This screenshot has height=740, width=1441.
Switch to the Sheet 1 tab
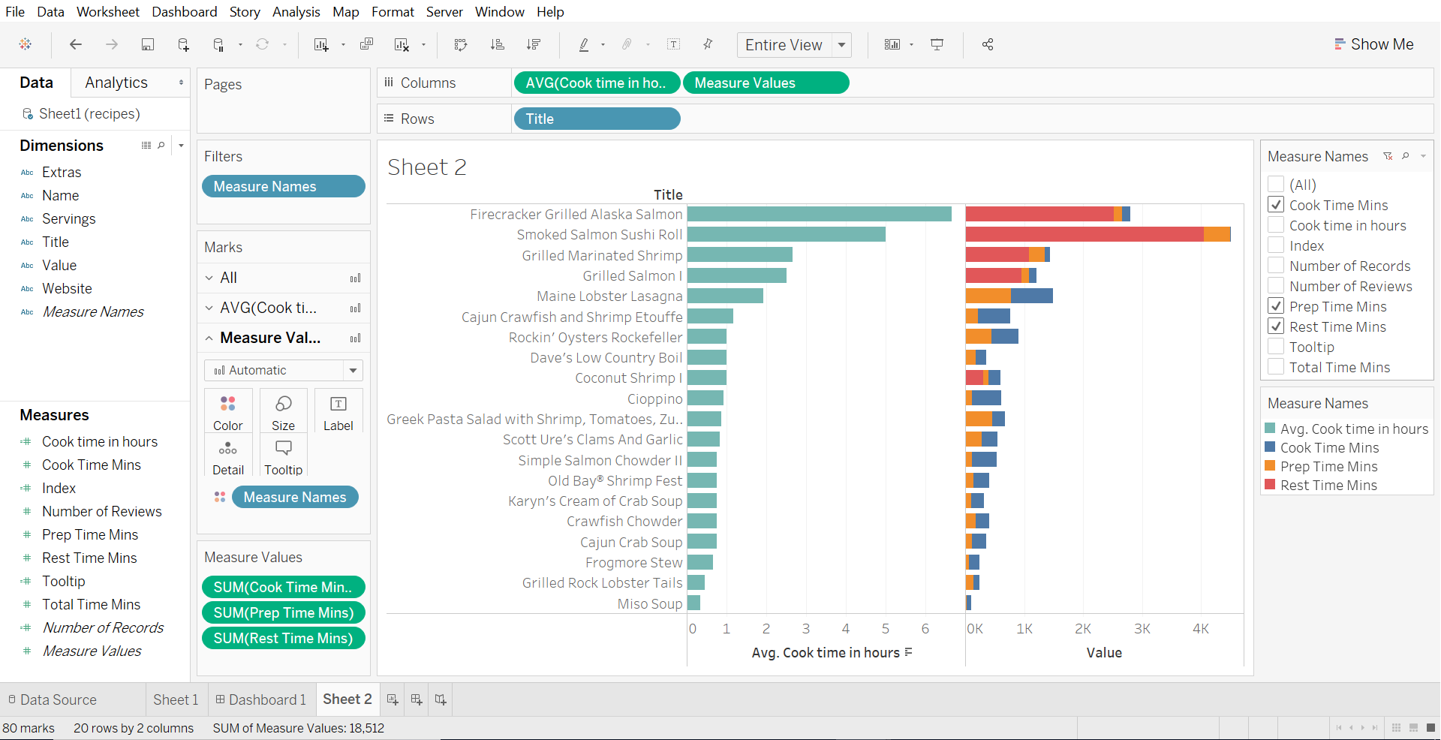tap(175, 699)
